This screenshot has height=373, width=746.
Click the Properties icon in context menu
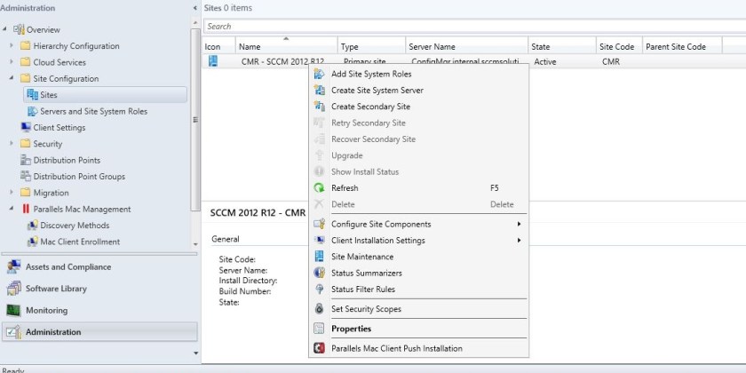coord(320,329)
